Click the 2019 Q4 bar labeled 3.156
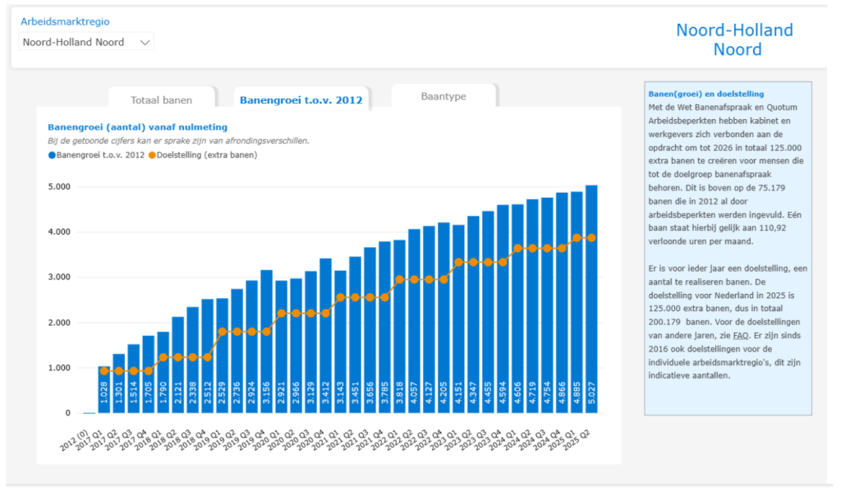This screenshot has width=841, height=491. coord(267,345)
